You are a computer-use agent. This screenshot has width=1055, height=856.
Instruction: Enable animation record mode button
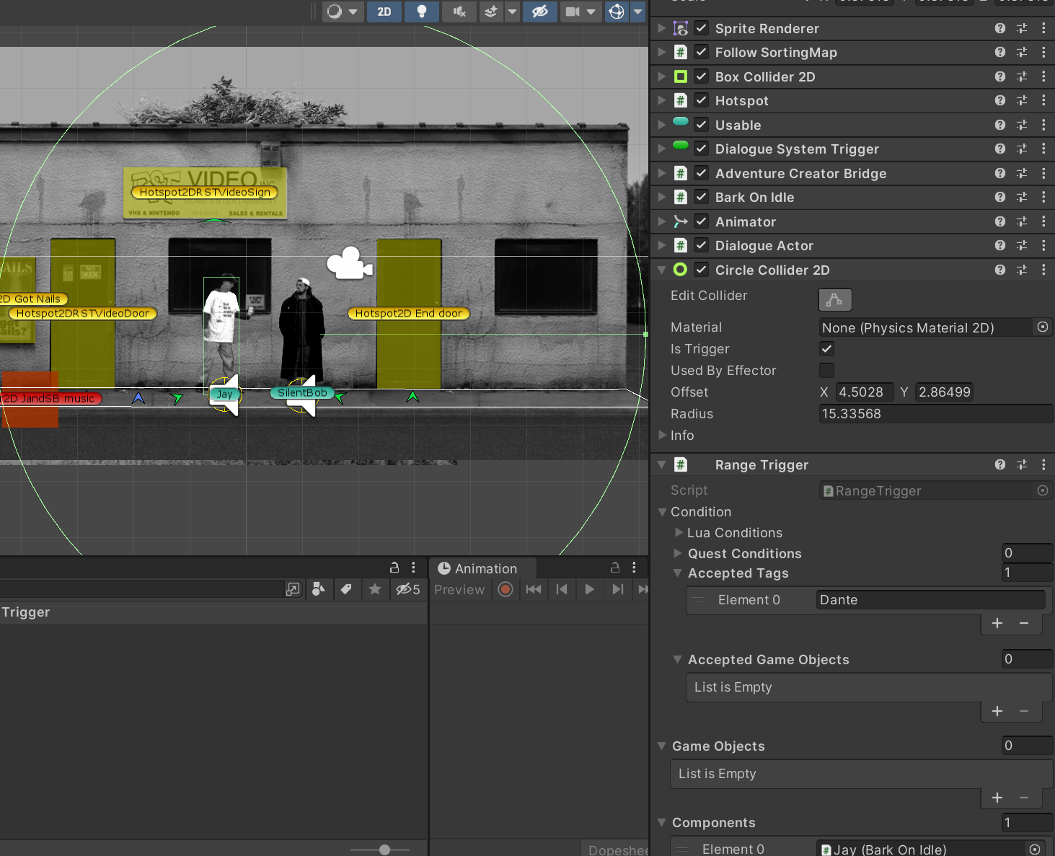(x=506, y=590)
